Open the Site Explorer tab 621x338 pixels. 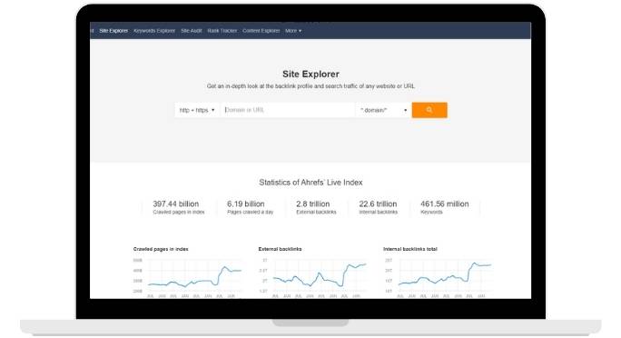coord(113,31)
